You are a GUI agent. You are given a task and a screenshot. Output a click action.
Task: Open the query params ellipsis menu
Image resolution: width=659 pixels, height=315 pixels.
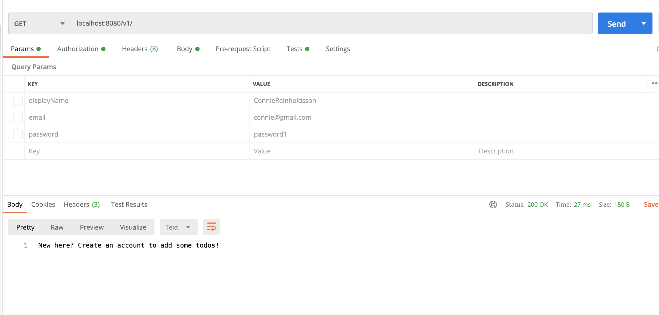coord(654,84)
